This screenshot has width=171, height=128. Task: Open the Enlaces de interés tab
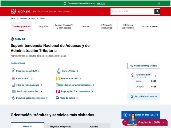click(150, 26)
